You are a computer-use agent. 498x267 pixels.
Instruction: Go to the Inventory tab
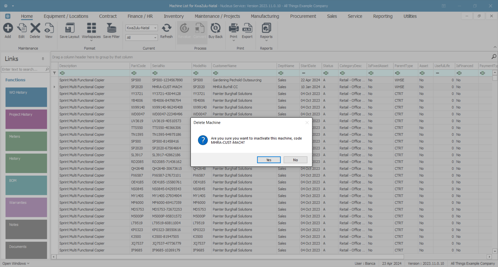tap(174, 16)
